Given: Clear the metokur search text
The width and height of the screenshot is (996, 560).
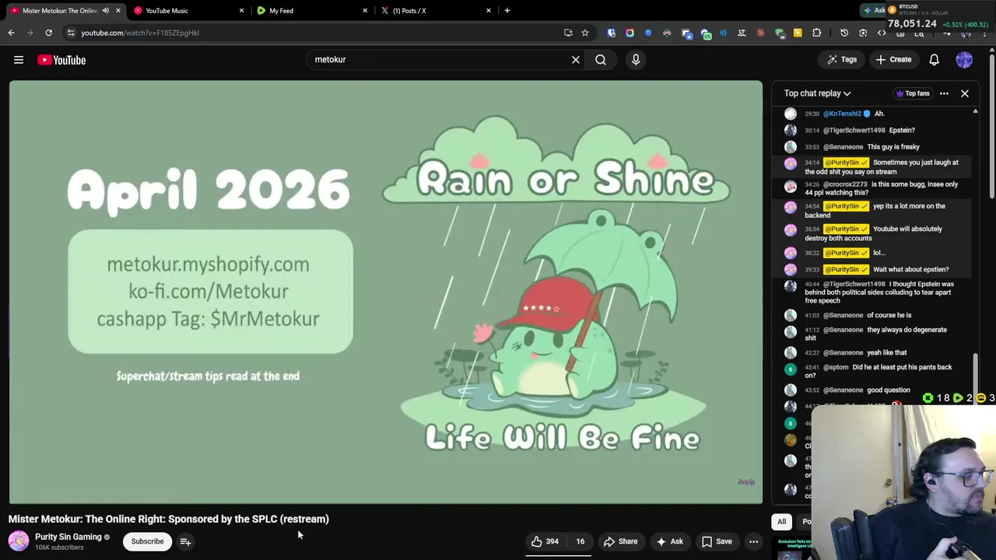Looking at the screenshot, I should point(576,60).
